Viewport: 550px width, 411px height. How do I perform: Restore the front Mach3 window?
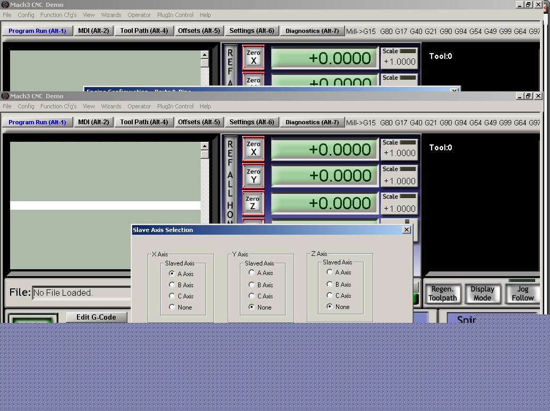[529, 96]
